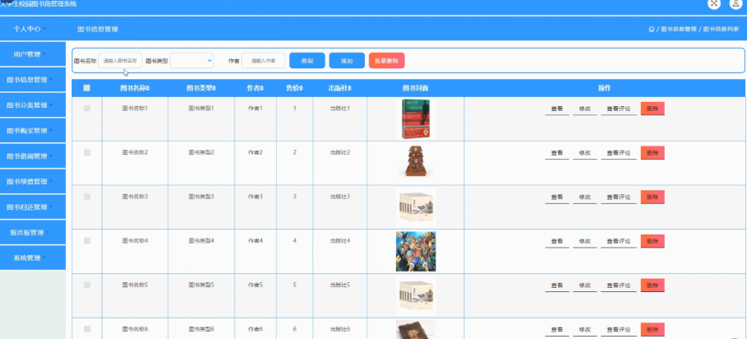Click 图书信息管理 breadcrumb link
The height and width of the screenshot is (339, 747).
click(679, 29)
